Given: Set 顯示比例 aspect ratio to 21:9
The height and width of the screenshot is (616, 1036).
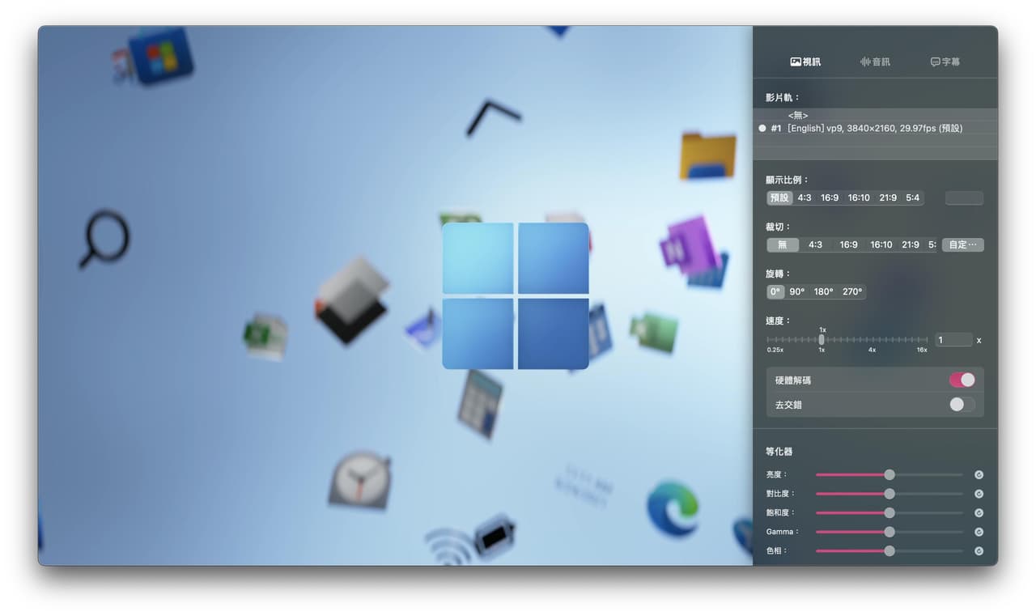Looking at the screenshot, I should click(888, 198).
